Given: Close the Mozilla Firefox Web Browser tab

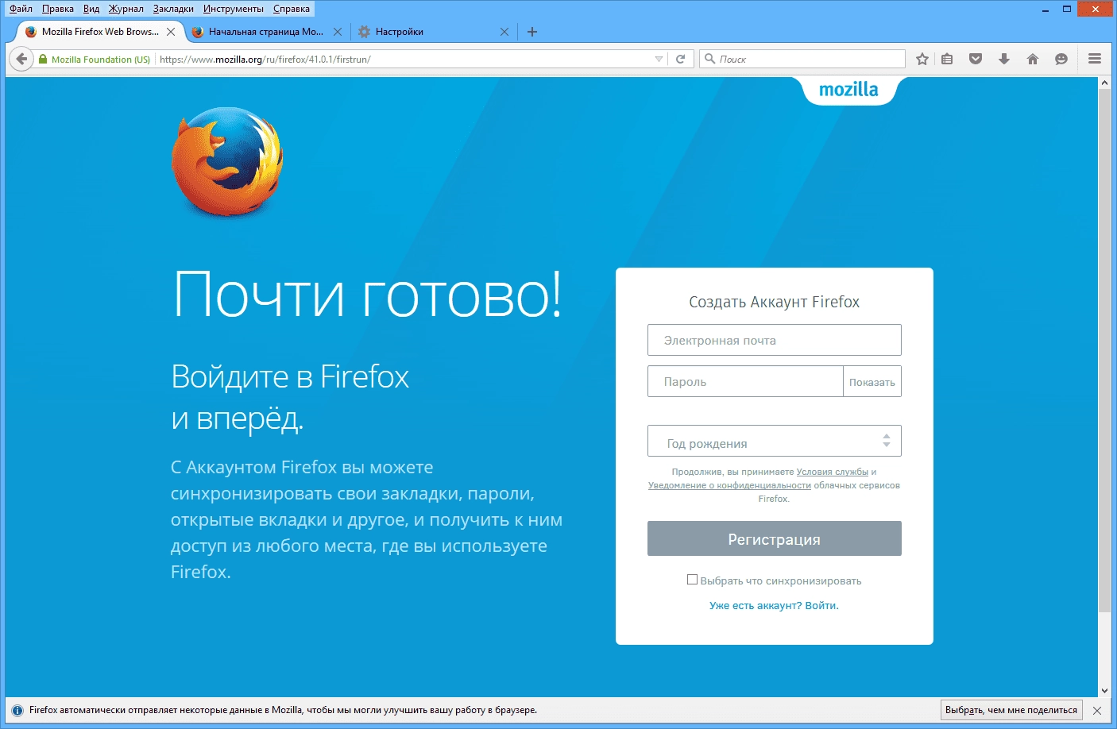Looking at the screenshot, I should (171, 32).
